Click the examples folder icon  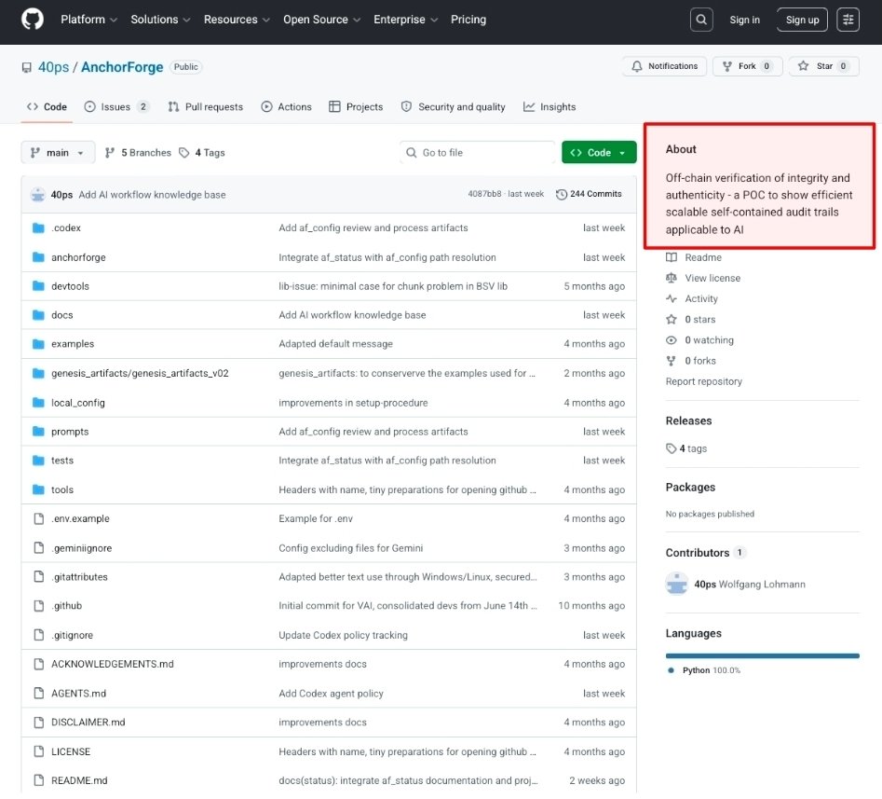tap(38, 343)
